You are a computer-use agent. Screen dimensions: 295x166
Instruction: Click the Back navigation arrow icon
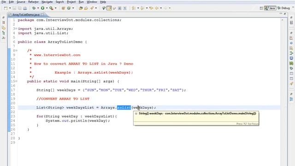tap(157, 8)
